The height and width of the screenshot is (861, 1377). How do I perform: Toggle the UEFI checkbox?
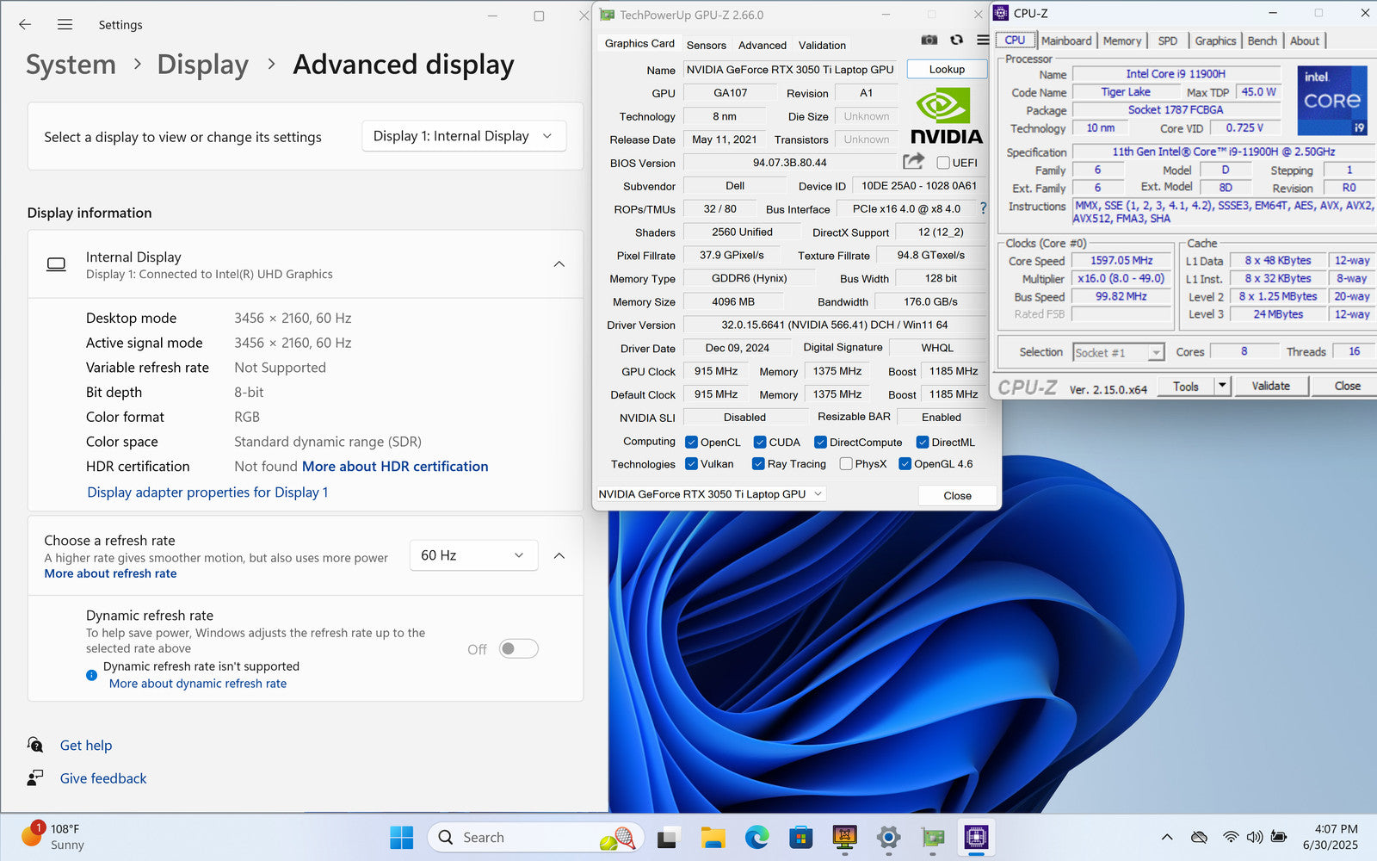(943, 163)
